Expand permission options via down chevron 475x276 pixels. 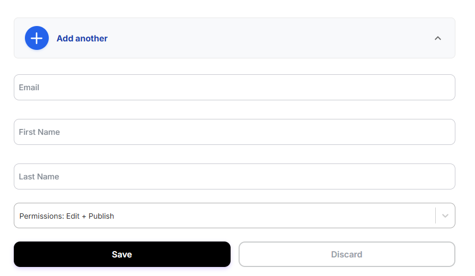445,216
